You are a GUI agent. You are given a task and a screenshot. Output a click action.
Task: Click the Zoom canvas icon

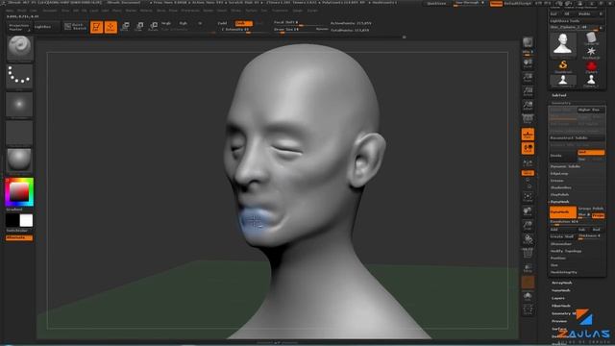[528, 77]
